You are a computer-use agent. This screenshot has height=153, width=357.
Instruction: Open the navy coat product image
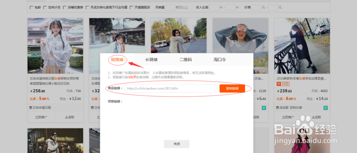[302, 46]
